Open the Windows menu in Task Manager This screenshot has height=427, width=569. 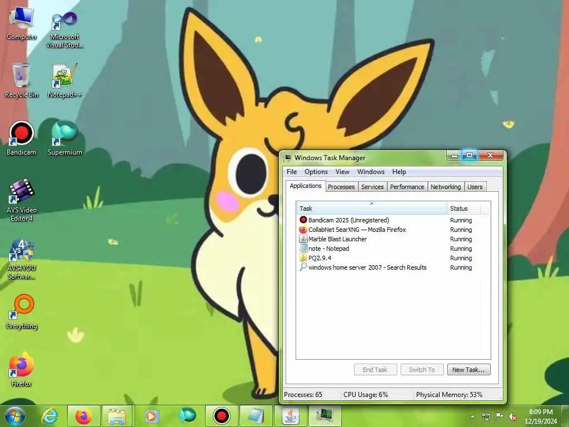tap(371, 172)
